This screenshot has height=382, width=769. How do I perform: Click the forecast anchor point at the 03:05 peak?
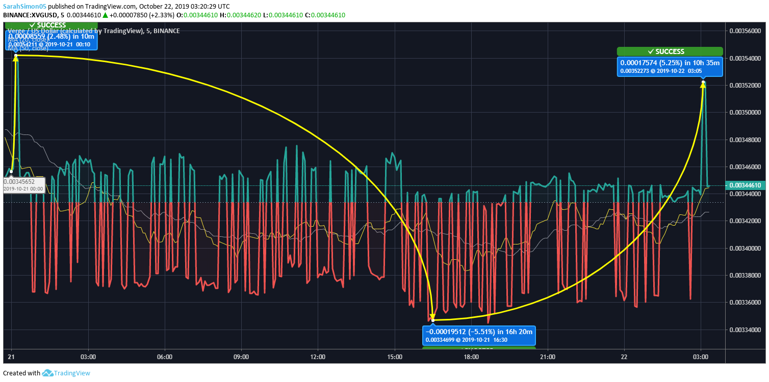point(703,82)
